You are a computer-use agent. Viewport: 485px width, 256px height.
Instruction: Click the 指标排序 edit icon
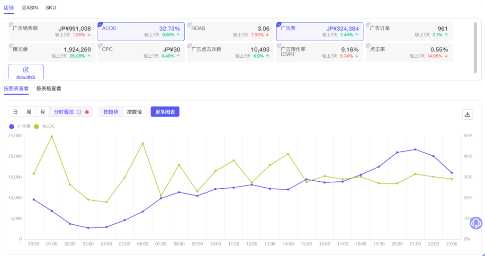coord(26,70)
